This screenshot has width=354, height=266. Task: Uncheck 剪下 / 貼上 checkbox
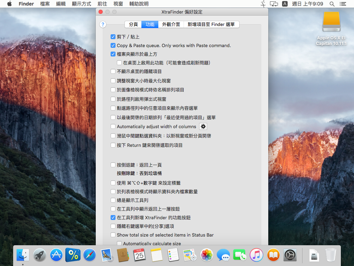113,37
